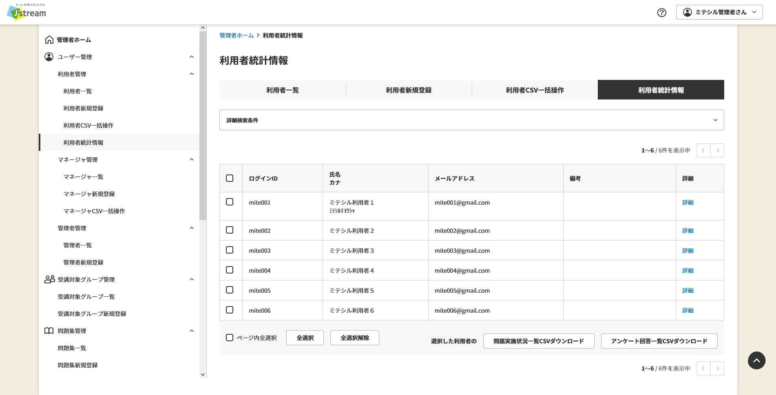Open the 詳細 link for mite004
Image resolution: width=776 pixels, height=395 pixels.
688,270
